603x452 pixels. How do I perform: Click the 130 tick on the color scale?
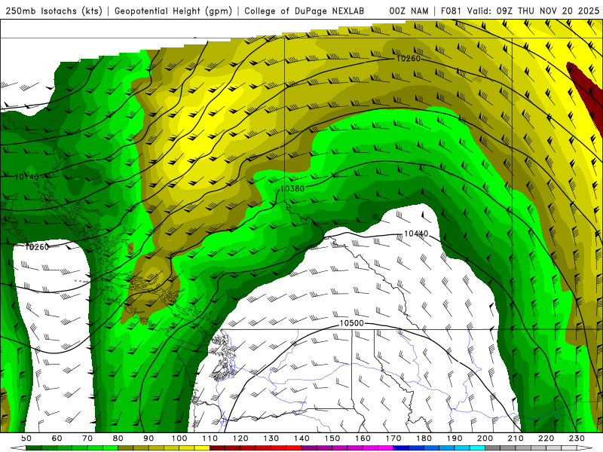(x=271, y=438)
